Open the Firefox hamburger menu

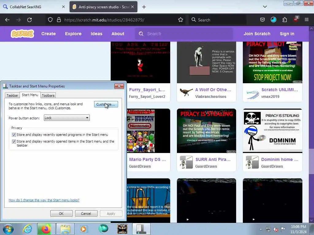tap(307, 20)
